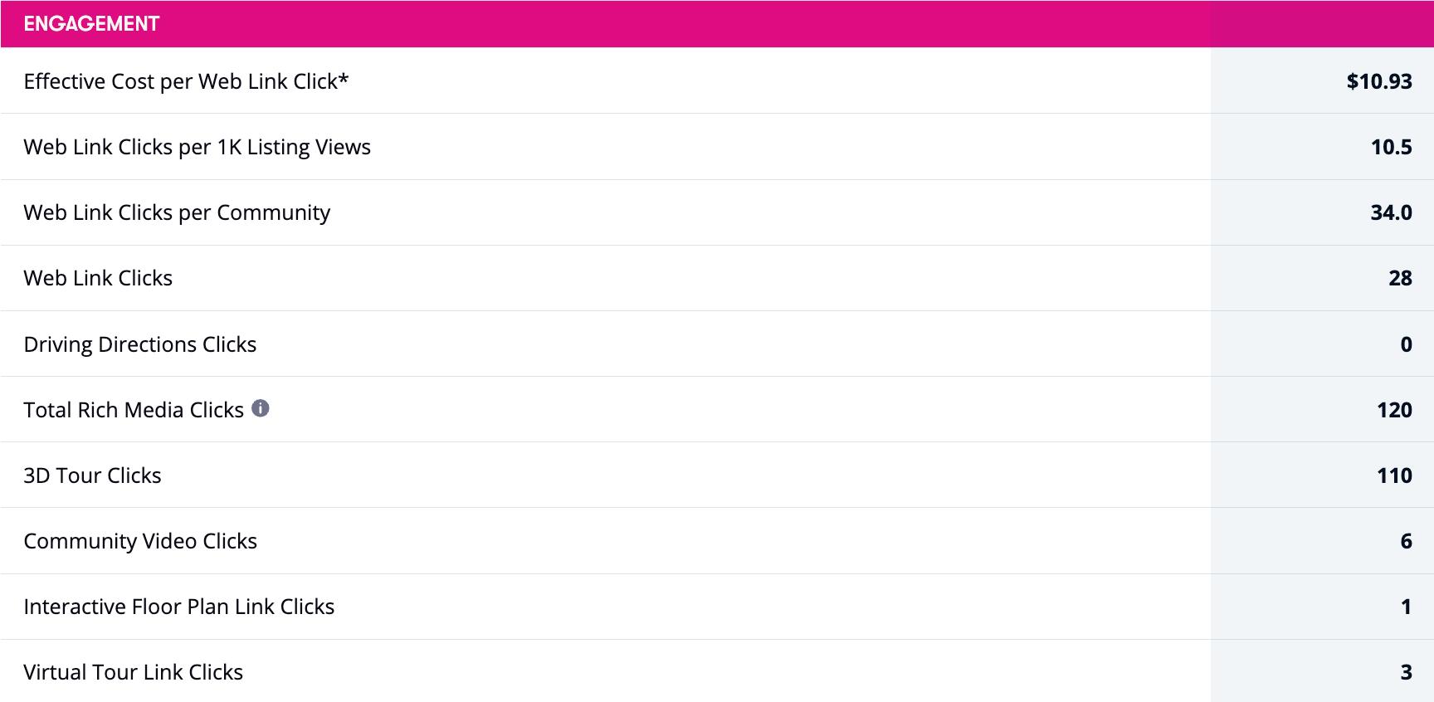The width and height of the screenshot is (1434, 702).
Task: Select the 3D Tour Clicks row label
Action: 92,475
